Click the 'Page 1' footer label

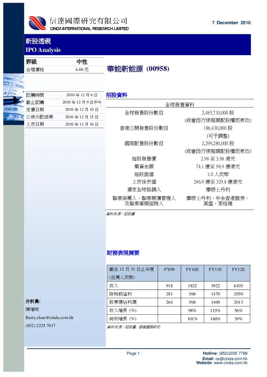point(133,353)
